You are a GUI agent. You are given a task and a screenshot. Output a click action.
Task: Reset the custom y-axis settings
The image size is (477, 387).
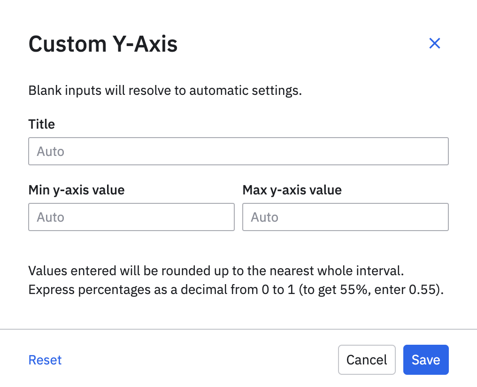click(x=45, y=360)
